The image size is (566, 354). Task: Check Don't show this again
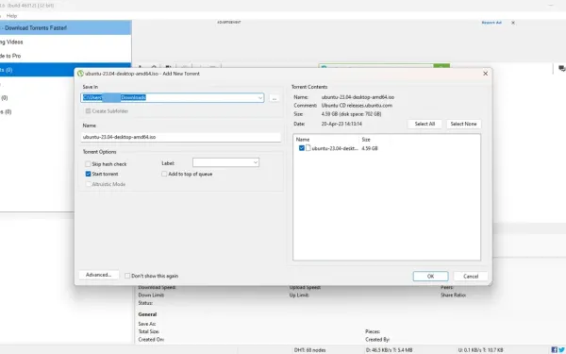coord(127,276)
